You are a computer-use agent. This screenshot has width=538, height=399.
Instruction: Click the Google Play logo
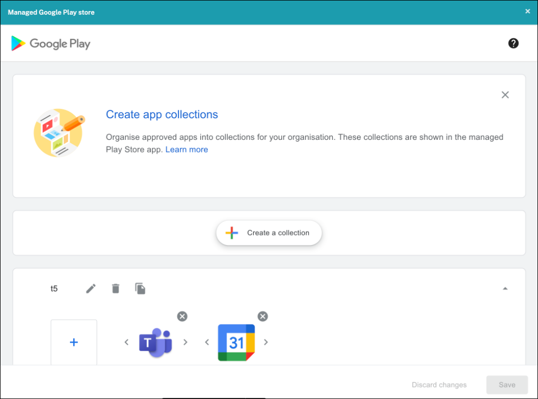[x=51, y=44]
